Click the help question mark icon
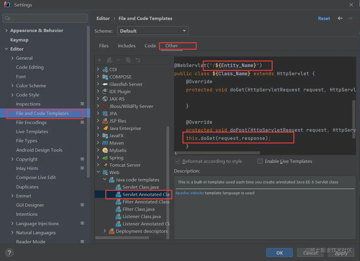Image resolution: width=360 pixels, height=261 pixels. (x=9, y=252)
